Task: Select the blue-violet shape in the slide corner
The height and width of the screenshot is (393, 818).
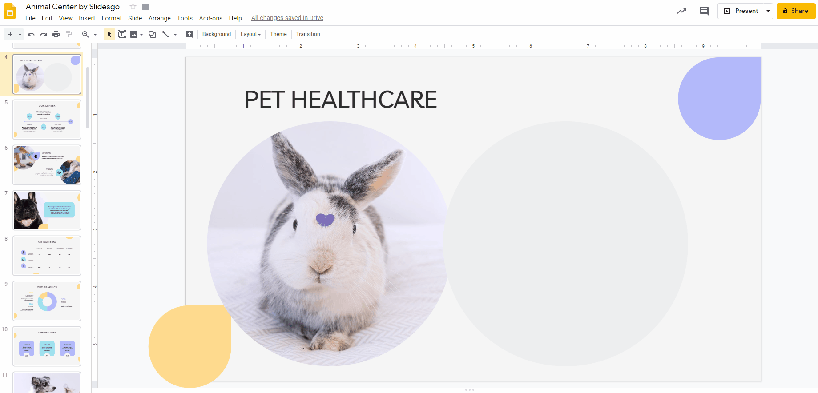Action: point(719,99)
